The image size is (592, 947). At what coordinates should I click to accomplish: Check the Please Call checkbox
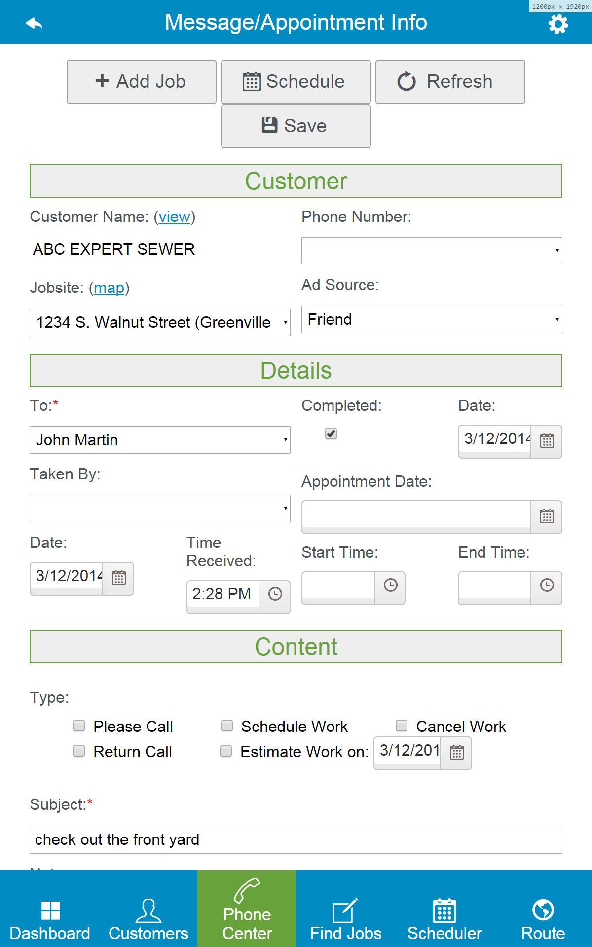(79, 726)
